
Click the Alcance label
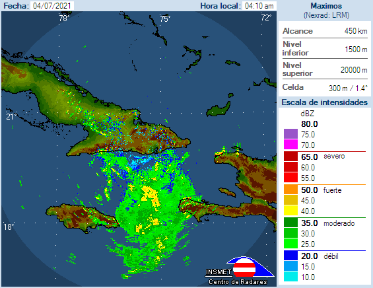click(x=298, y=31)
